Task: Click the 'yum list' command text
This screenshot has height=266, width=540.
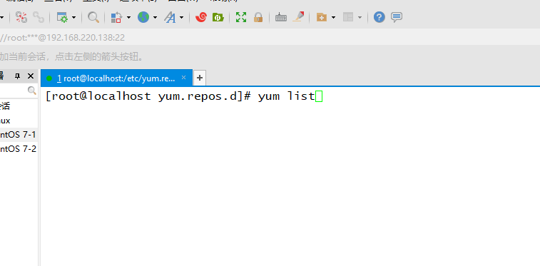Action: point(286,96)
